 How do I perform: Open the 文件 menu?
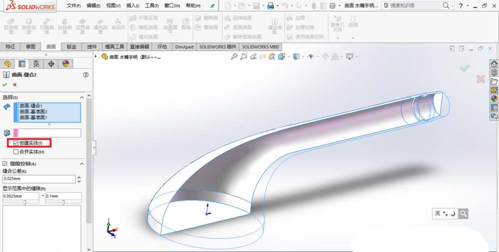pos(73,5)
